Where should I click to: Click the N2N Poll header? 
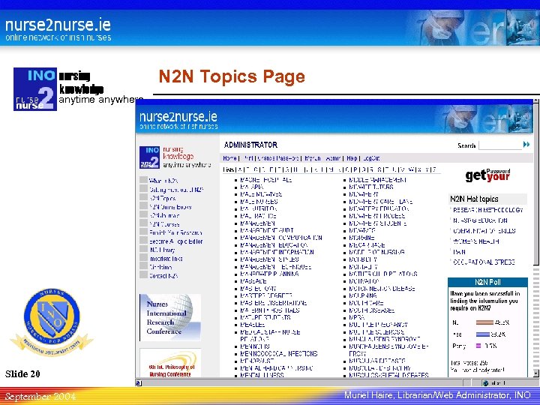click(487, 282)
